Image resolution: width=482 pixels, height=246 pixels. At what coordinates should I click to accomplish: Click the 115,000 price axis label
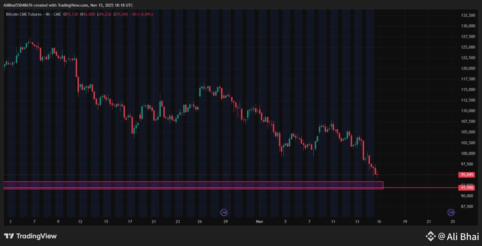467,90
